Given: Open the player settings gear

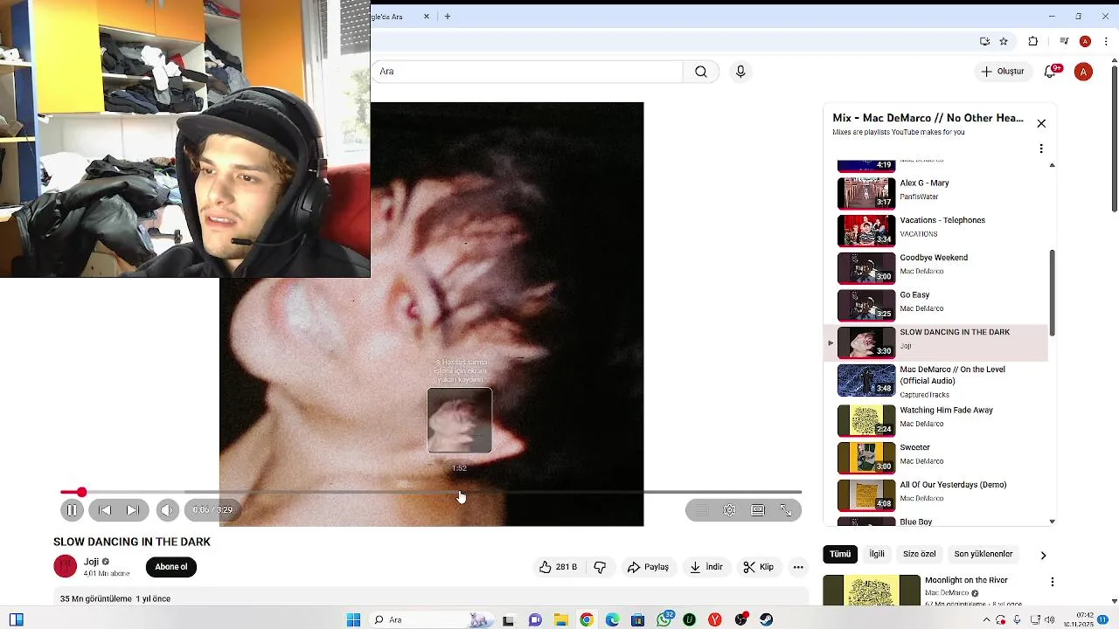Looking at the screenshot, I should click(x=729, y=510).
